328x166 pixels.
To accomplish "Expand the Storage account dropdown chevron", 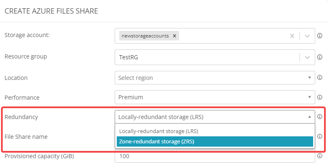I will 307,36.
